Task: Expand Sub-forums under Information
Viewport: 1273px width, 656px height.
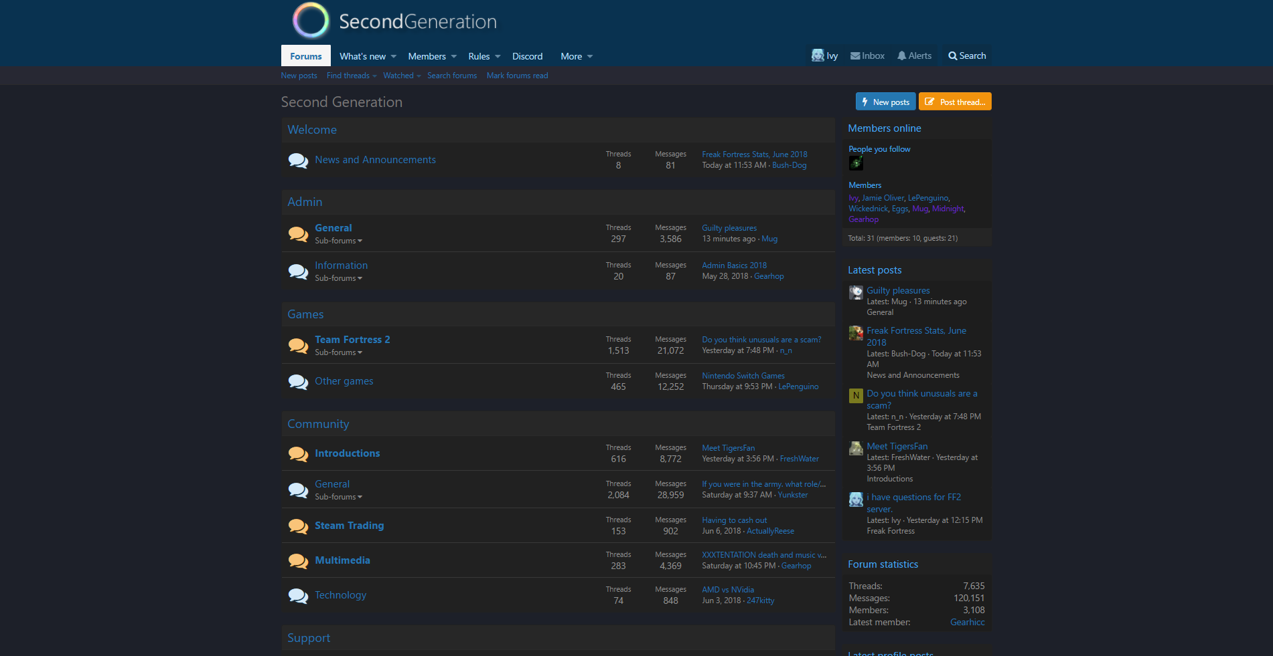Action: [339, 278]
